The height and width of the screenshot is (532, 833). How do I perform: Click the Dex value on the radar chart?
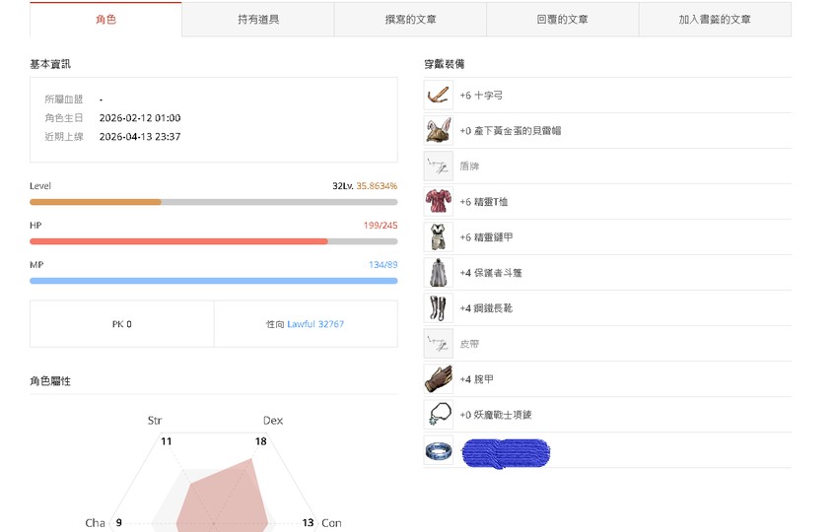pos(260,441)
